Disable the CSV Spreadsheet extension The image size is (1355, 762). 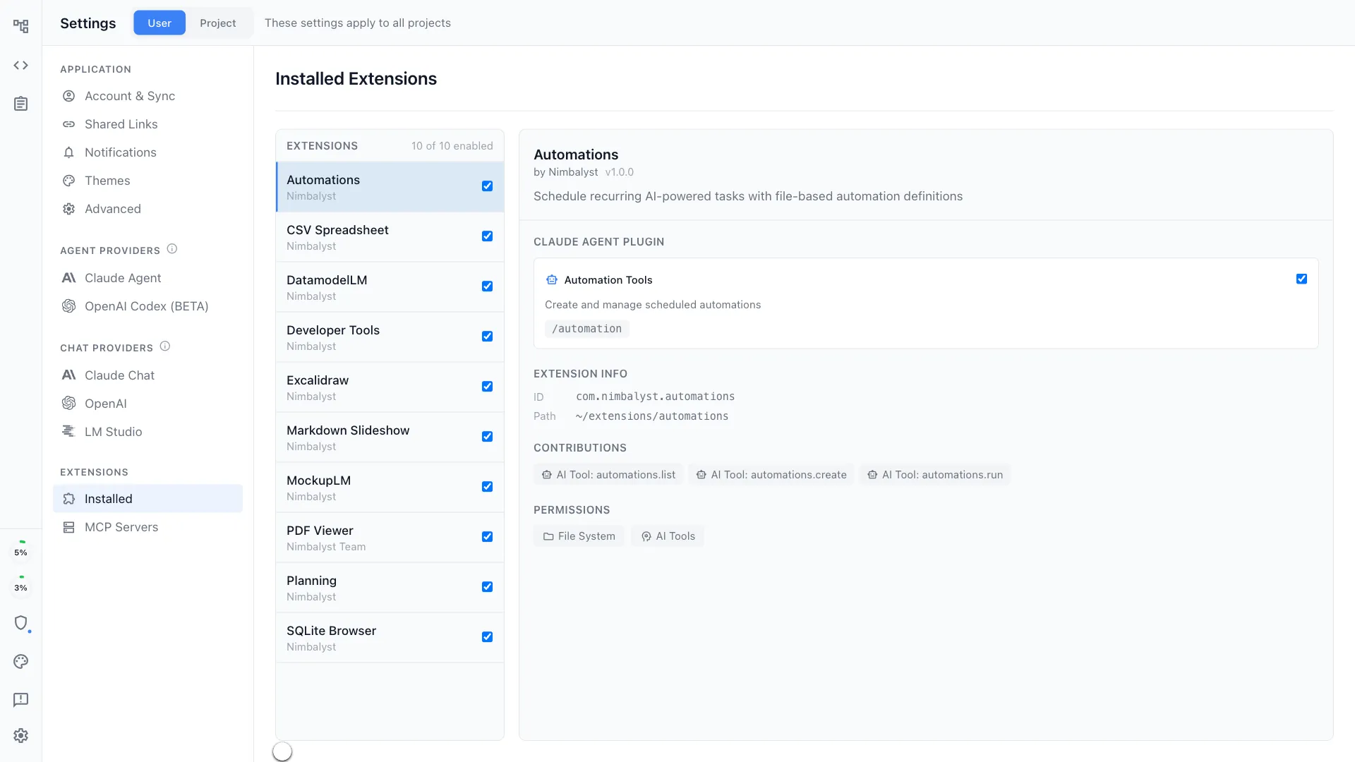(x=488, y=236)
